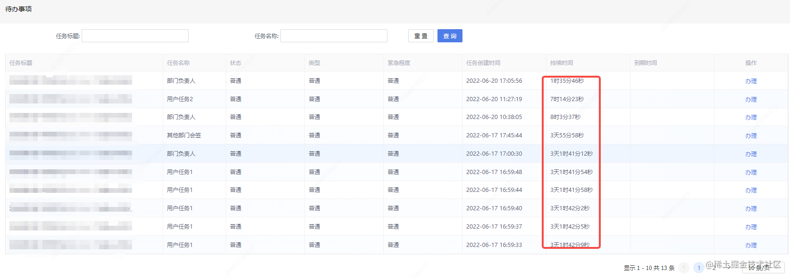Select page 1 in pagination
Screen dimensions: 790x278
[x=699, y=268]
